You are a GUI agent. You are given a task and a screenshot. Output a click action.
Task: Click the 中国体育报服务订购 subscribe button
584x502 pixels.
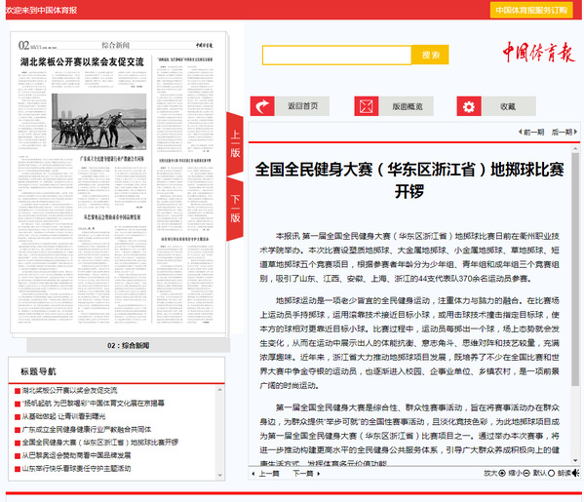531,10
